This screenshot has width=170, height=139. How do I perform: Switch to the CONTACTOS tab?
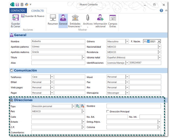coord(18,11)
